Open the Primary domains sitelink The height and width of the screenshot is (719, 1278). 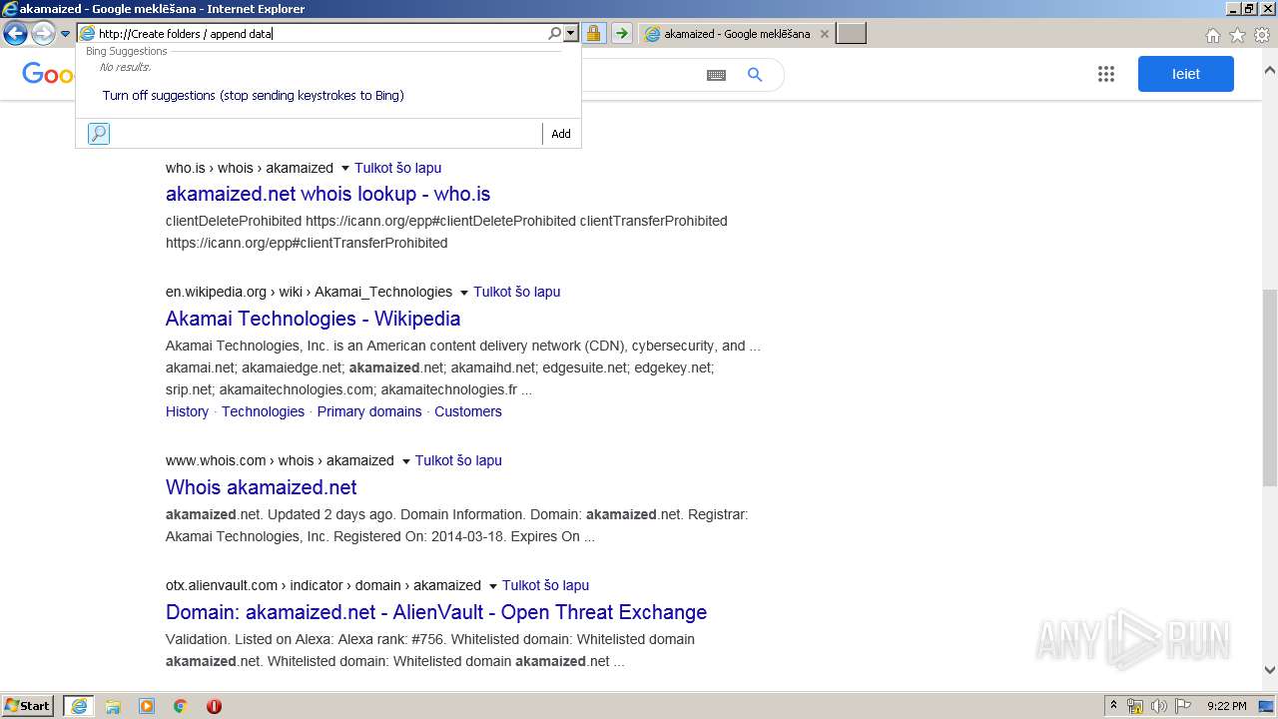click(369, 411)
